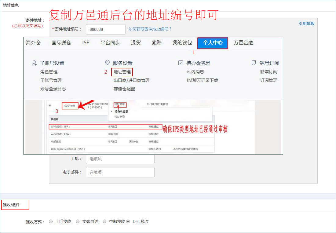Go to the 平台同步 tab

(110, 43)
